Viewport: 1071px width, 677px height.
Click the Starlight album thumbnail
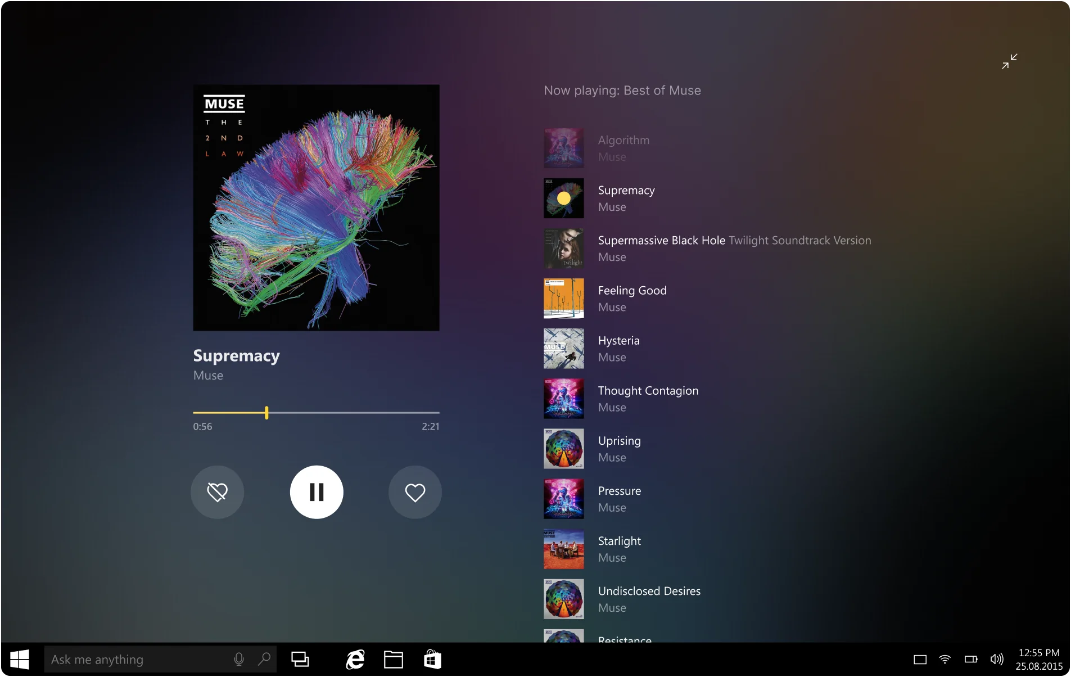pos(564,549)
